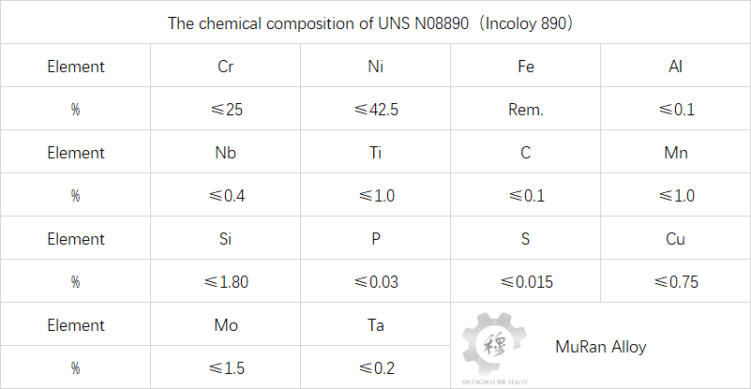Click the Cr element cell
The height and width of the screenshot is (389, 751).
coord(226,66)
